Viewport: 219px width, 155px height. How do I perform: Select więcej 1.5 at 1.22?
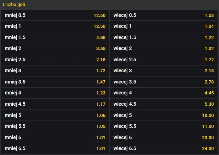pyautogui.click(x=164, y=38)
